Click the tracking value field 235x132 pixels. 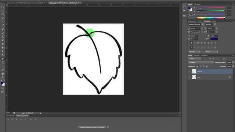[x=211, y=32]
